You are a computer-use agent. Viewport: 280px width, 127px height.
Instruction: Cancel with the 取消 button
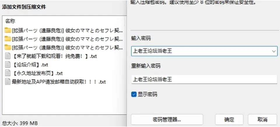click(262, 119)
